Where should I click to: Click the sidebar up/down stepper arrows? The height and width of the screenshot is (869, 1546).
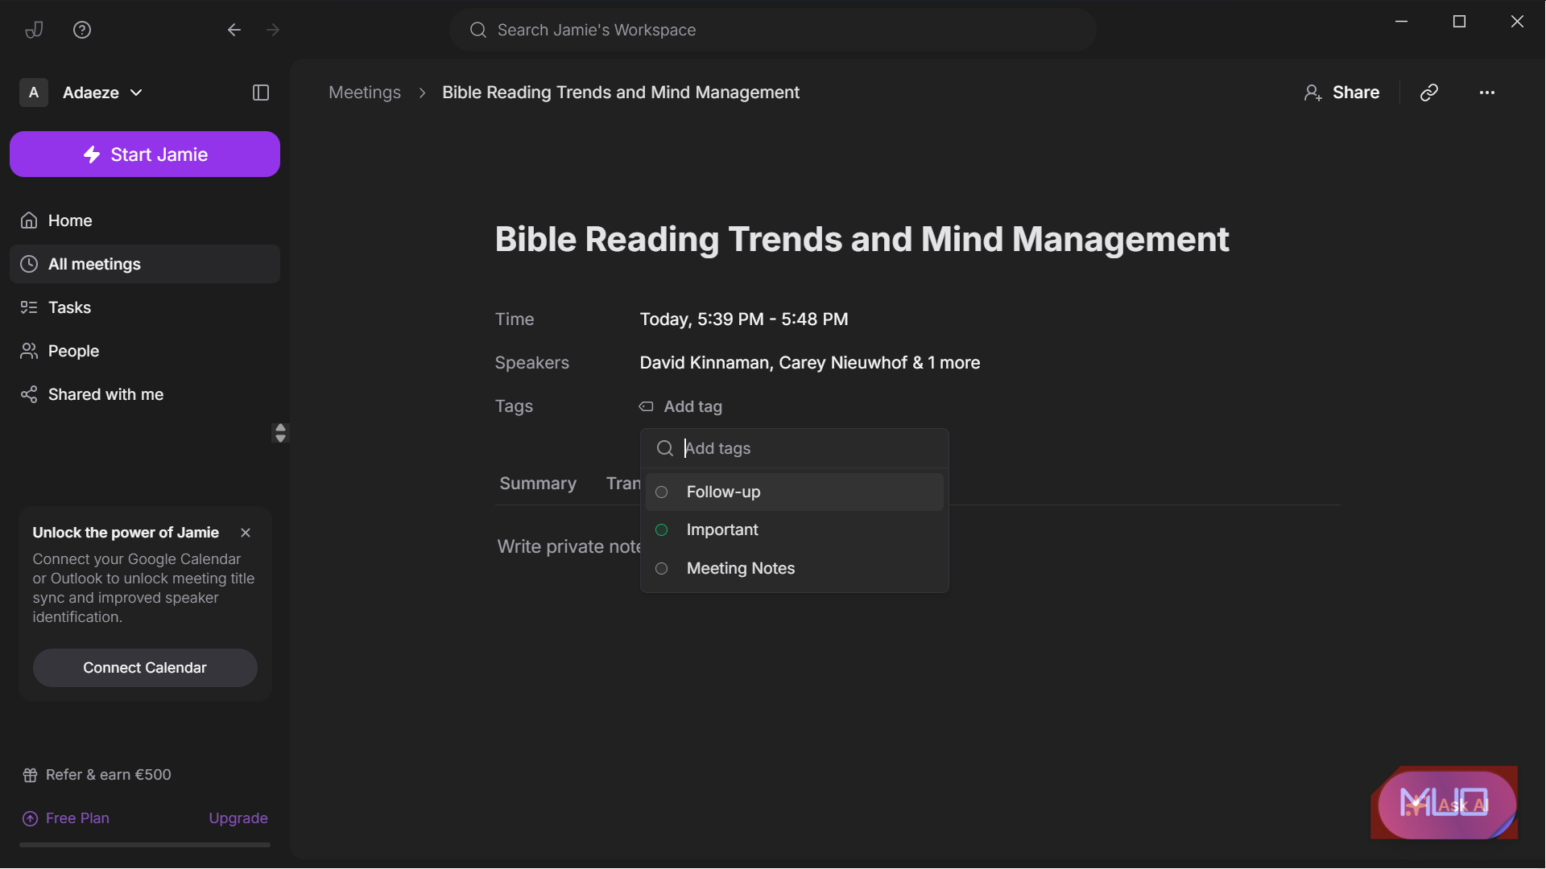(x=280, y=433)
